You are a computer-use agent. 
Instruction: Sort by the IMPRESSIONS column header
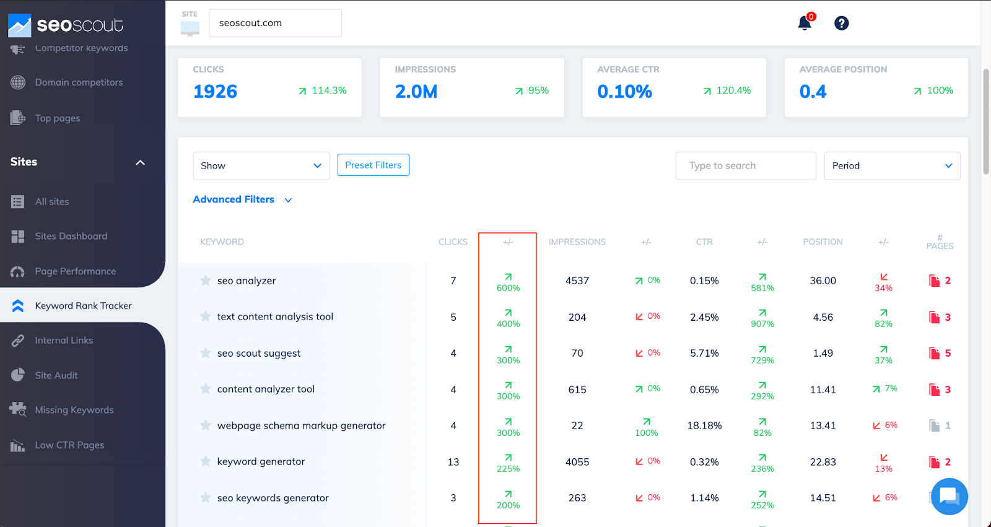coord(577,242)
